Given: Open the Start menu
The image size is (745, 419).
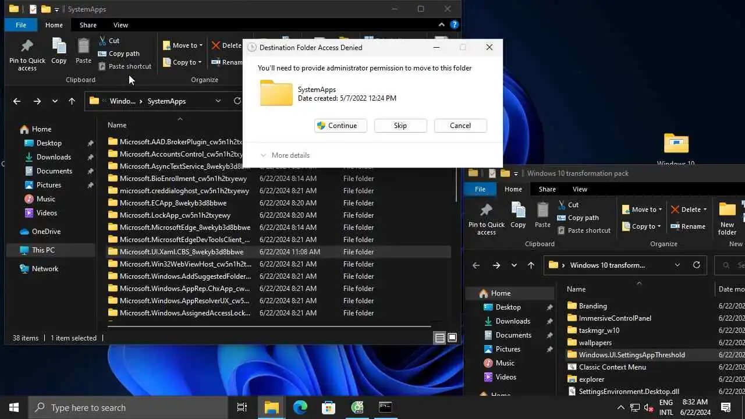Looking at the screenshot, I should tap(14, 407).
